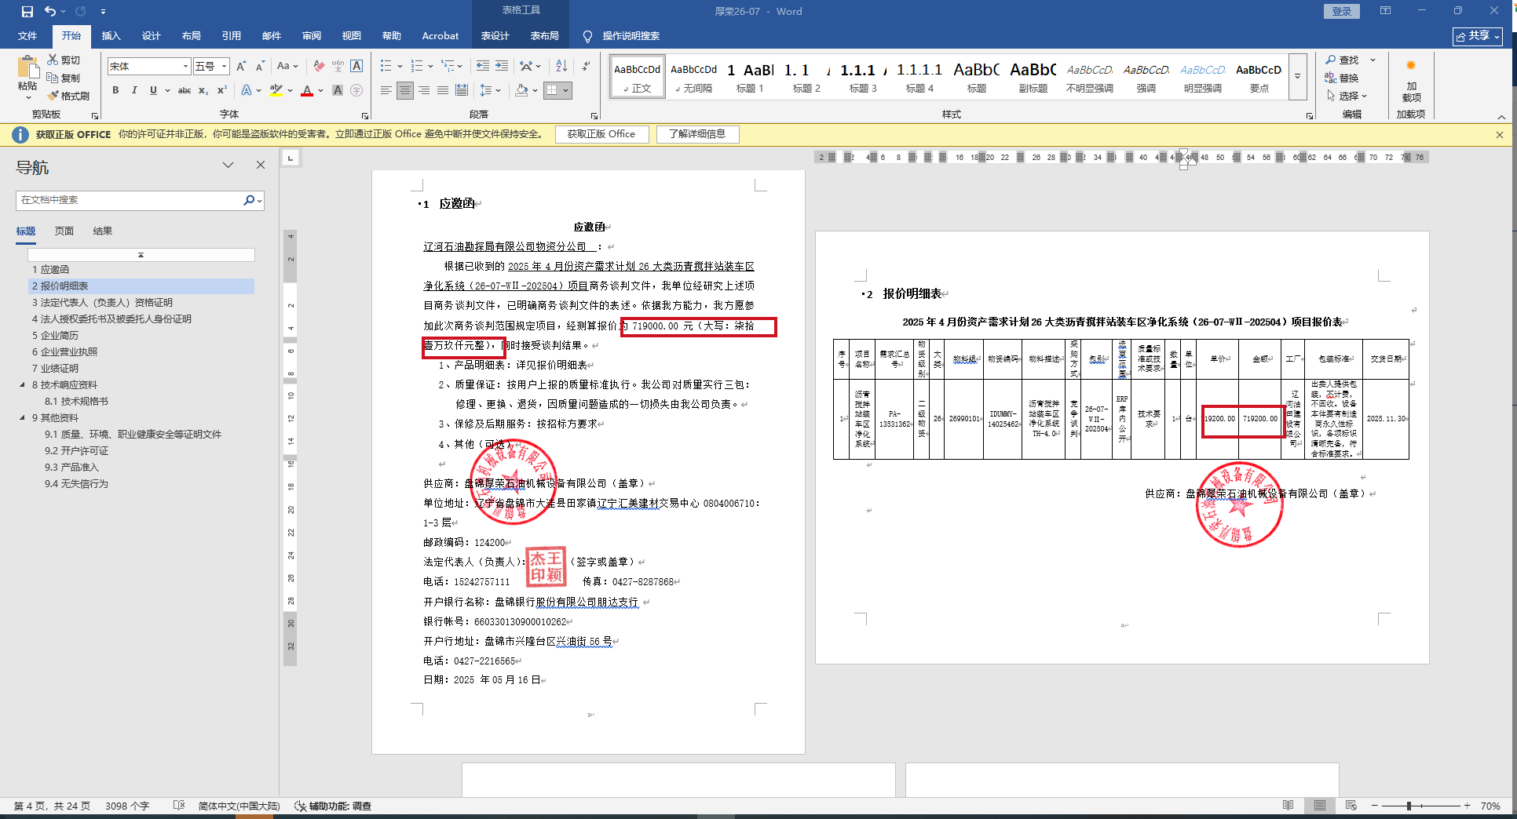
Task: Open 替换 replace tool
Action: pos(1343,78)
